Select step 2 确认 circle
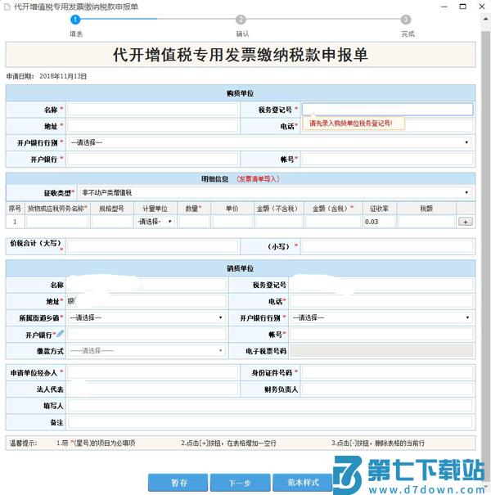The width and height of the screenshot is (491, 495). point(241,20)
